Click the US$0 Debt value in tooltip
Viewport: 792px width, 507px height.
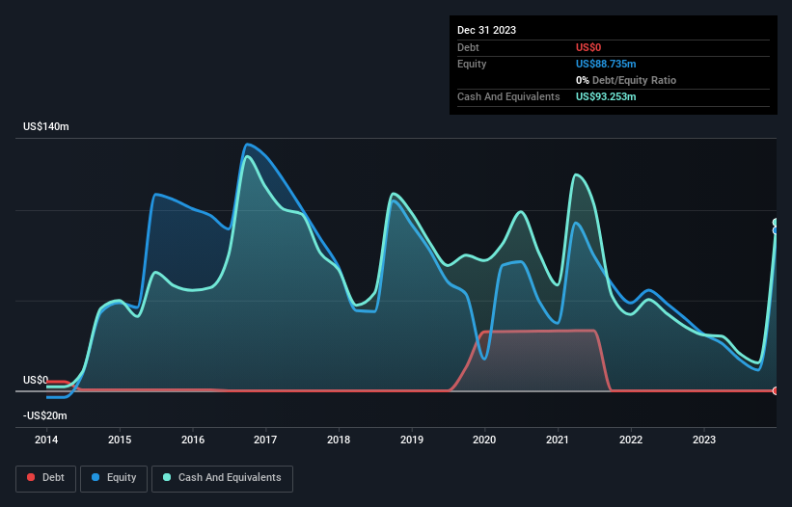click(588, 47)
